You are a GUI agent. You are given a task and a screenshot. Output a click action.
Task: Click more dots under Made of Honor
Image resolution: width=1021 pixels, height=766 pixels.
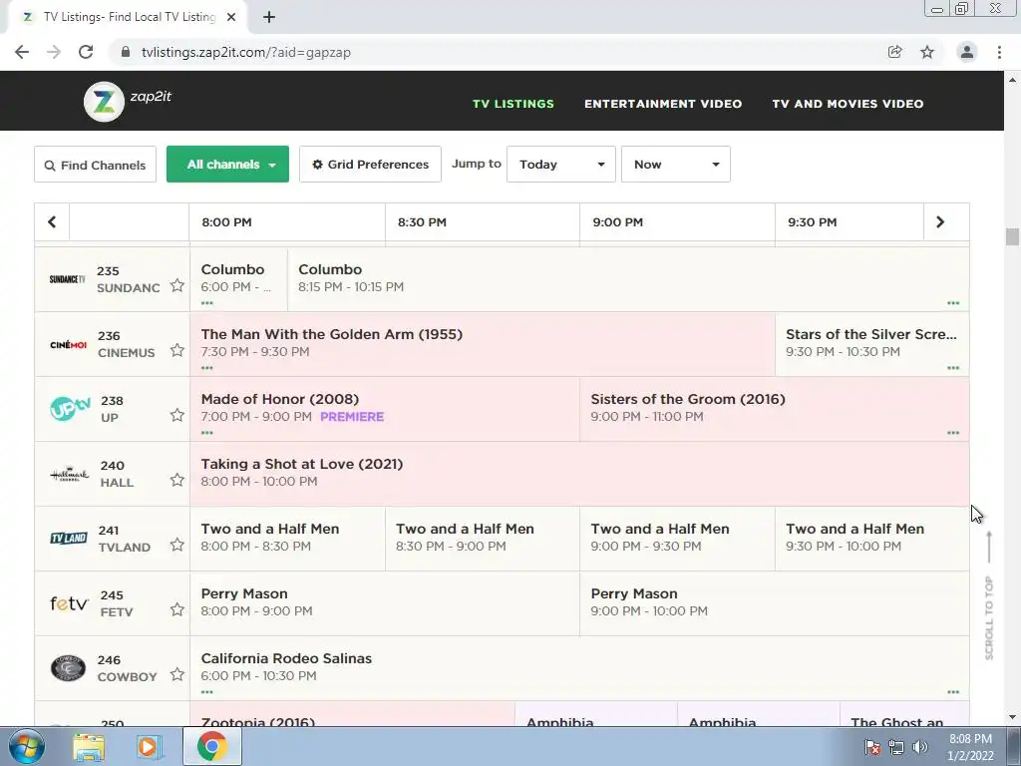[x=207, y=433]
